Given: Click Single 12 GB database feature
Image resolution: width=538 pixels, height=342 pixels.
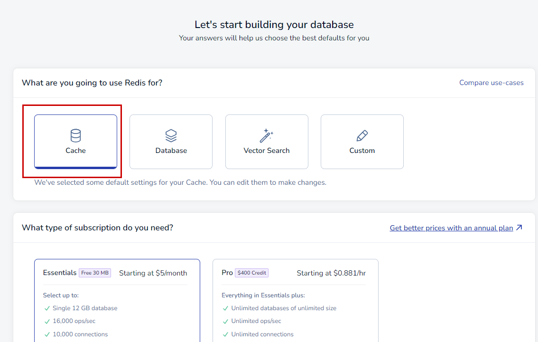Looking at the screenshot, I should point(85,308).
